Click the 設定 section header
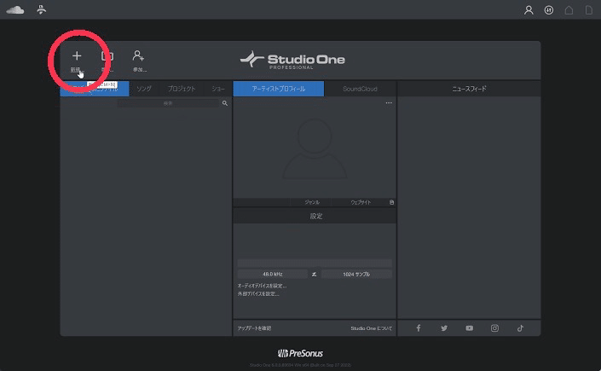This screenshot has height=371, width=601. pyautogui.click(x=315, y=216)
